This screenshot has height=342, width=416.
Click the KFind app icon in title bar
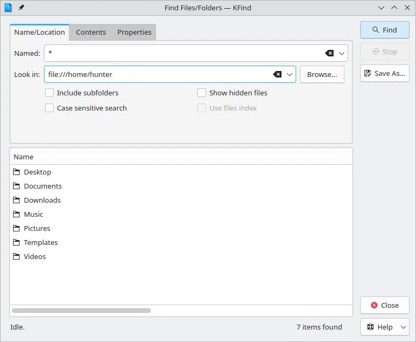(8, 8)
